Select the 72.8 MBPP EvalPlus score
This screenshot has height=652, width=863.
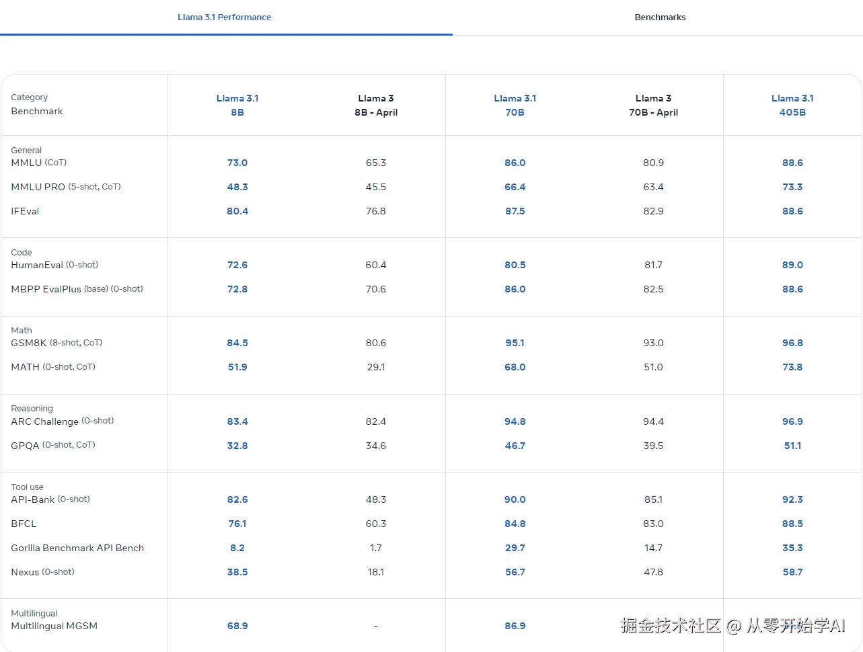[x=237, y=289]
